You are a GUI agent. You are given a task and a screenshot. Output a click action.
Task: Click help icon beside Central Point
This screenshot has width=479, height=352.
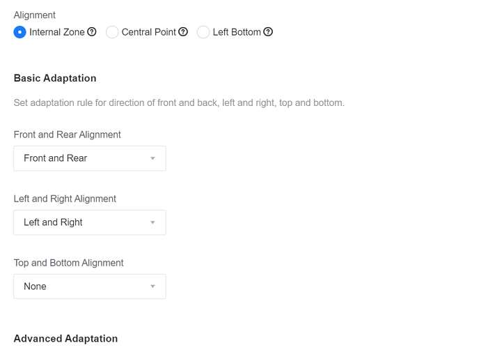coord(183,32)
